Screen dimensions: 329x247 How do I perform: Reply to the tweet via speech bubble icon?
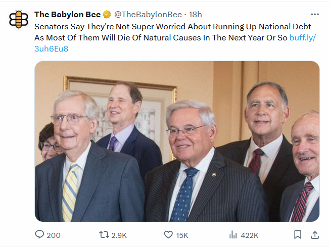[39, 235]
